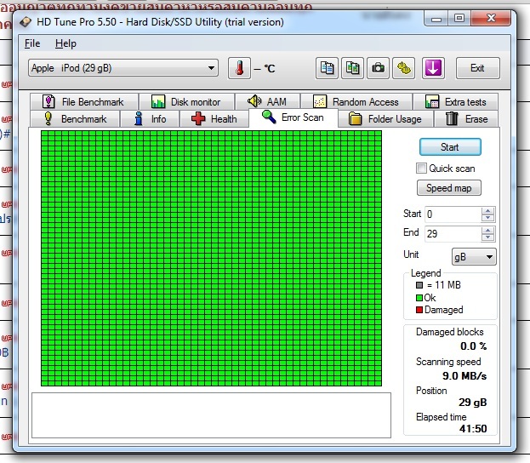Open the Erase tab with trash icon
Screen dimensions: 530x463
[x=467, y=119]
